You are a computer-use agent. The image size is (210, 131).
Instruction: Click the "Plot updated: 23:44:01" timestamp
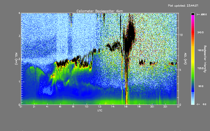(x=183, y=6)
